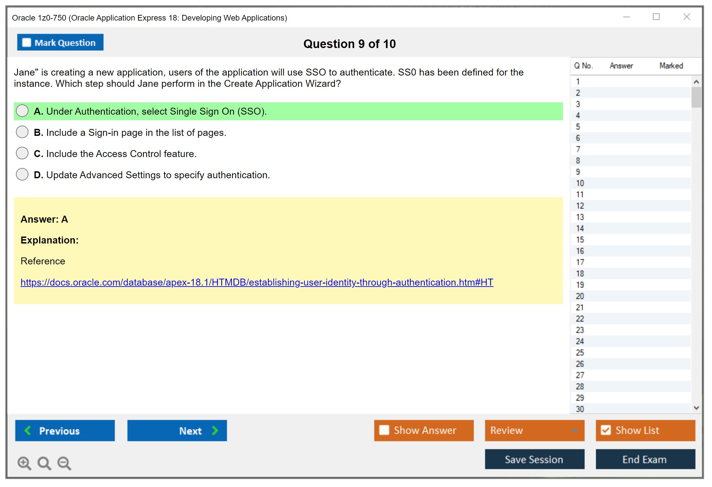Viewport: 712px width, 487px height.
Task: Click the End Exam button
Action: click(x=645, y=460)
